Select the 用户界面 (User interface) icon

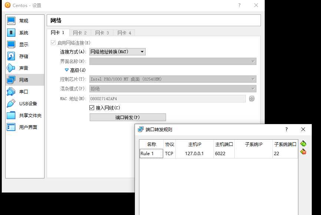click(x=11, y=127)
